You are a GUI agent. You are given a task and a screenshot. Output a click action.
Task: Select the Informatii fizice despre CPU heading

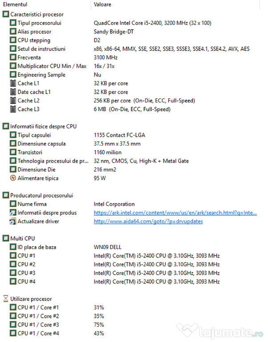coord(43,126)
